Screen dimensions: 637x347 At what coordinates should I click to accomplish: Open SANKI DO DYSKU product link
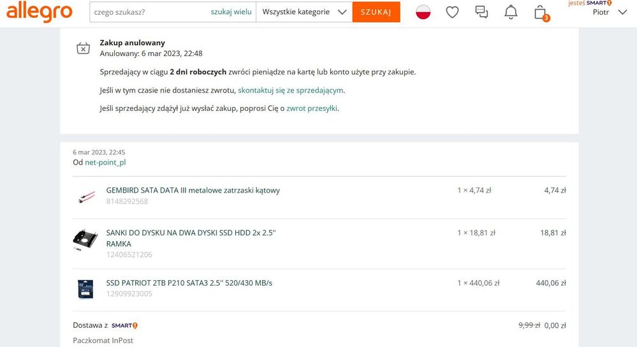point(191,238)
